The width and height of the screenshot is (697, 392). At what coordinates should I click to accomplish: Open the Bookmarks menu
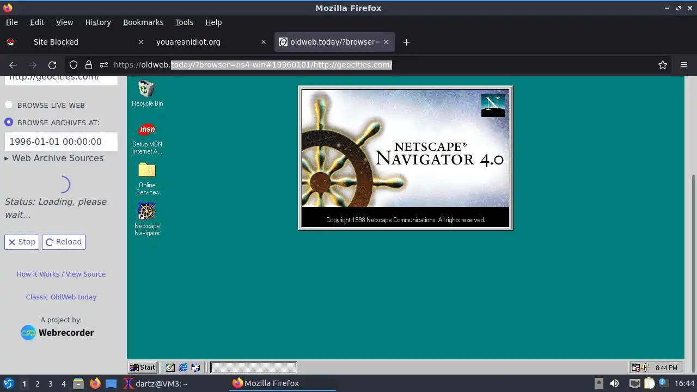143,22
